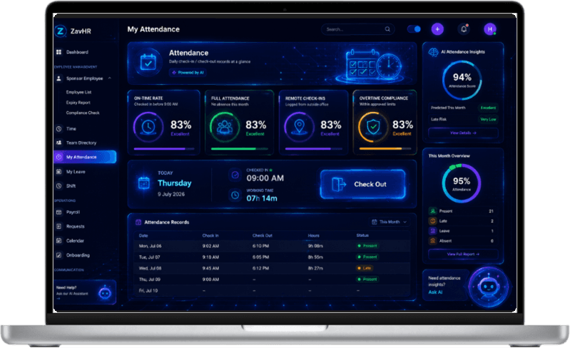Click the 6:12 PM check-out time

(260, 268)
